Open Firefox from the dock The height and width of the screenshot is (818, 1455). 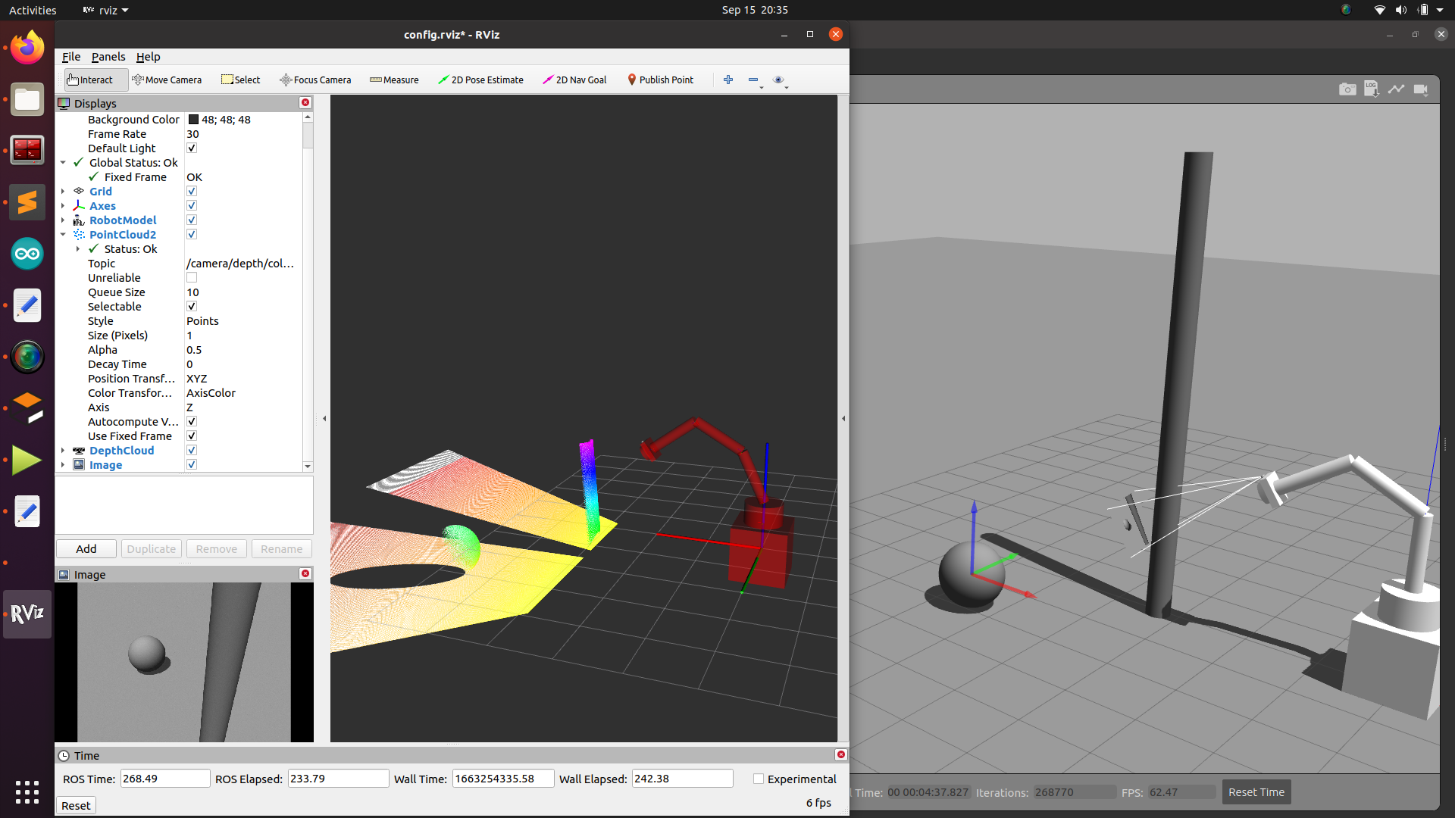(x=27, y=48)
